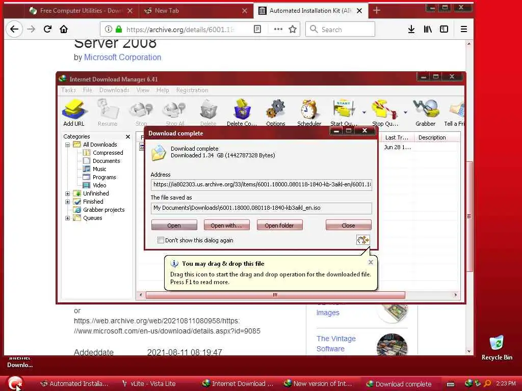
Task: Select Grabber projects in tree
Action: tap(99, 210)
